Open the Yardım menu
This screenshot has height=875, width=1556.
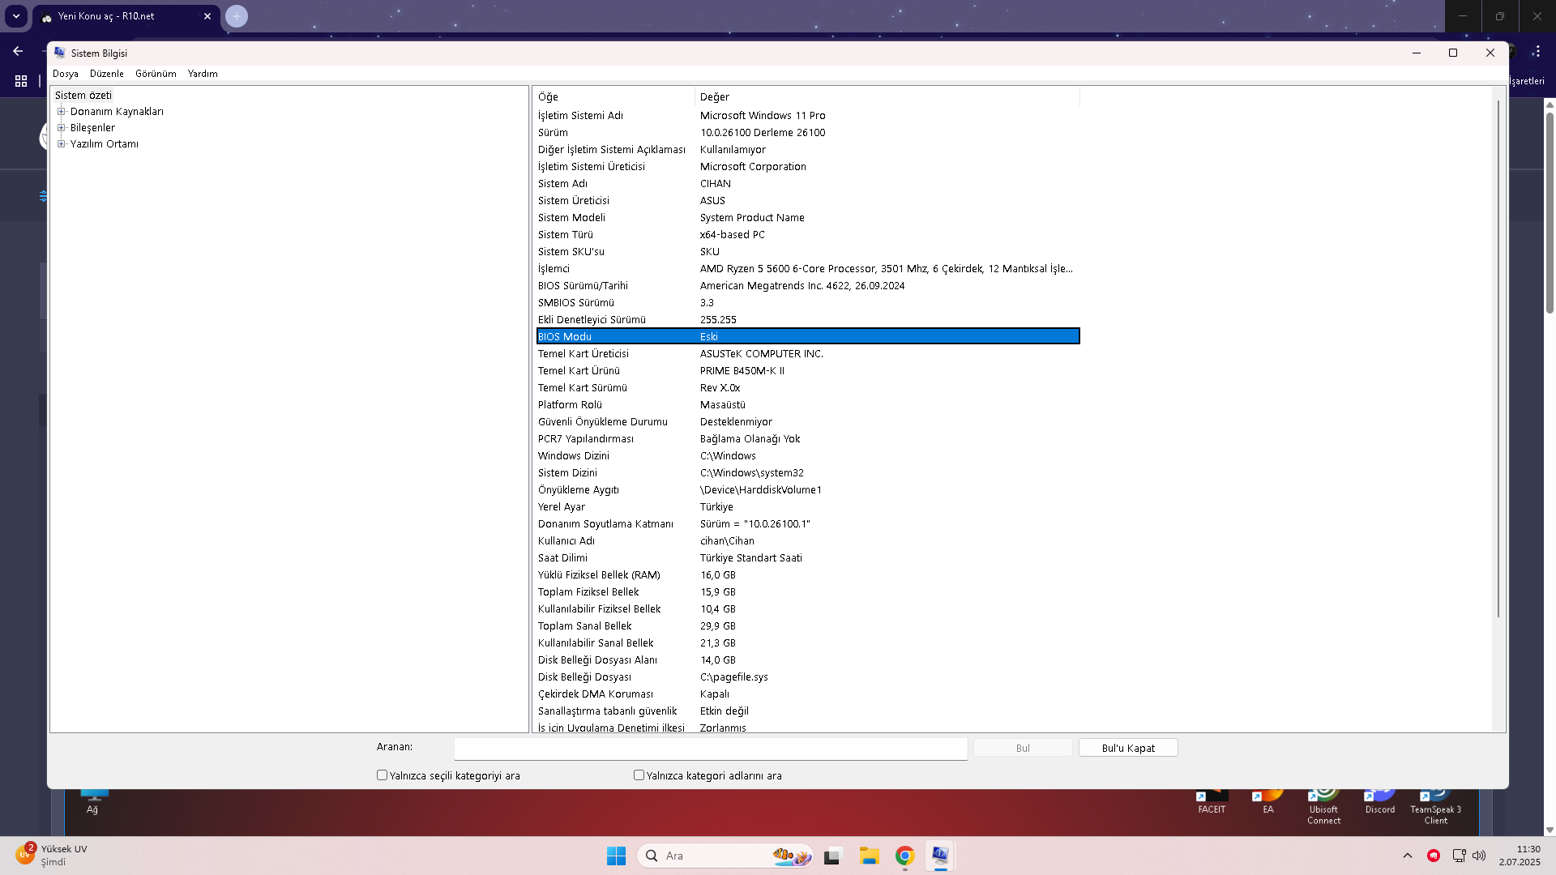pyautogui.click(x=203, y=74)
